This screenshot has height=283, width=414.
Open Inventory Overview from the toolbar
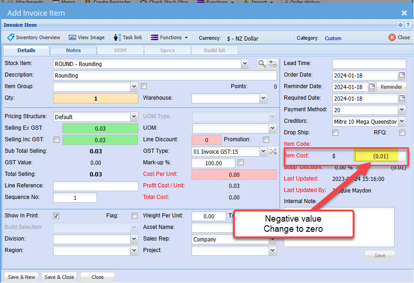point(33,38)
